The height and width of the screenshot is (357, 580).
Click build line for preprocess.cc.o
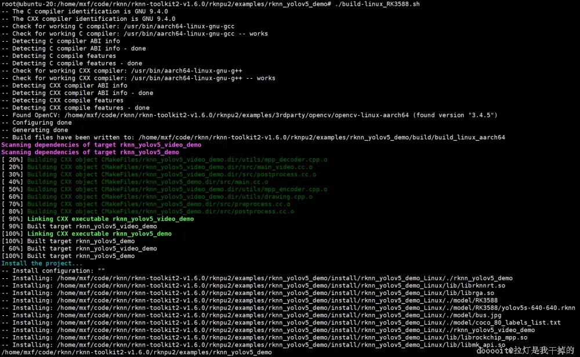(146, 204)
